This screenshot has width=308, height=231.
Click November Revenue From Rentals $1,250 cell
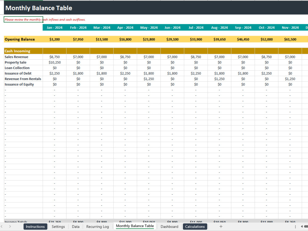pos(290,79)
